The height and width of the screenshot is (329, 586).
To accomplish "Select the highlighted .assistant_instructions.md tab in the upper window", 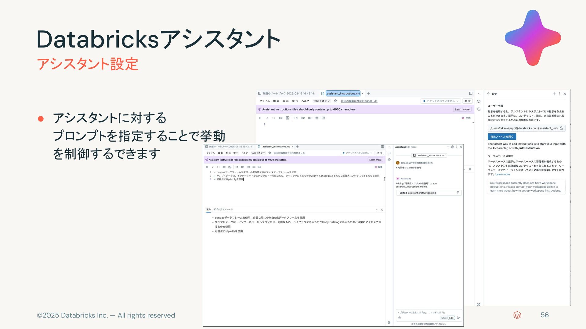I will pos(343,94).
